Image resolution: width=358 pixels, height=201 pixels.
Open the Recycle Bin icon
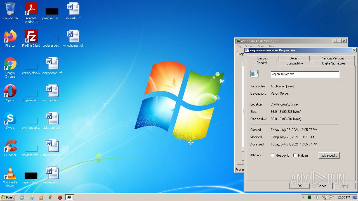click(10, 11)
